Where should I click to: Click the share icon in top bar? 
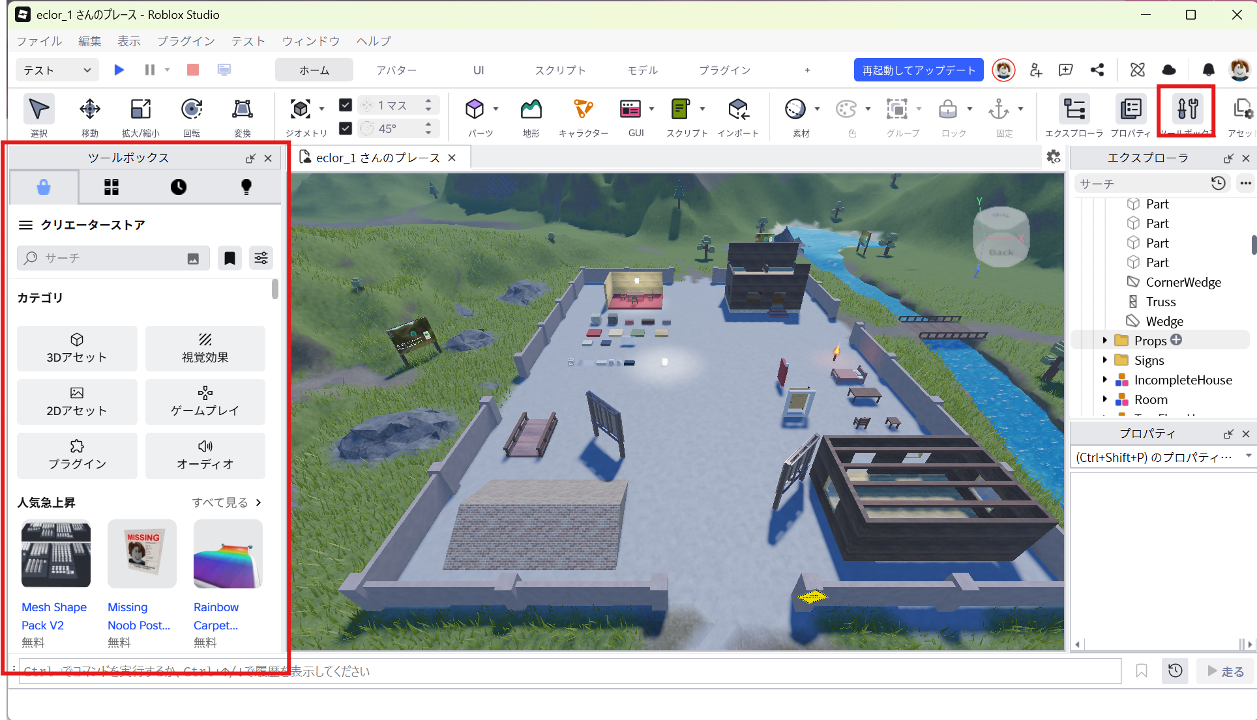(1097, 70)
